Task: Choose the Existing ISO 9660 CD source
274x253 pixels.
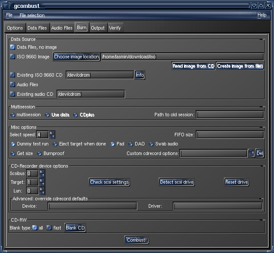Action: 13,75
